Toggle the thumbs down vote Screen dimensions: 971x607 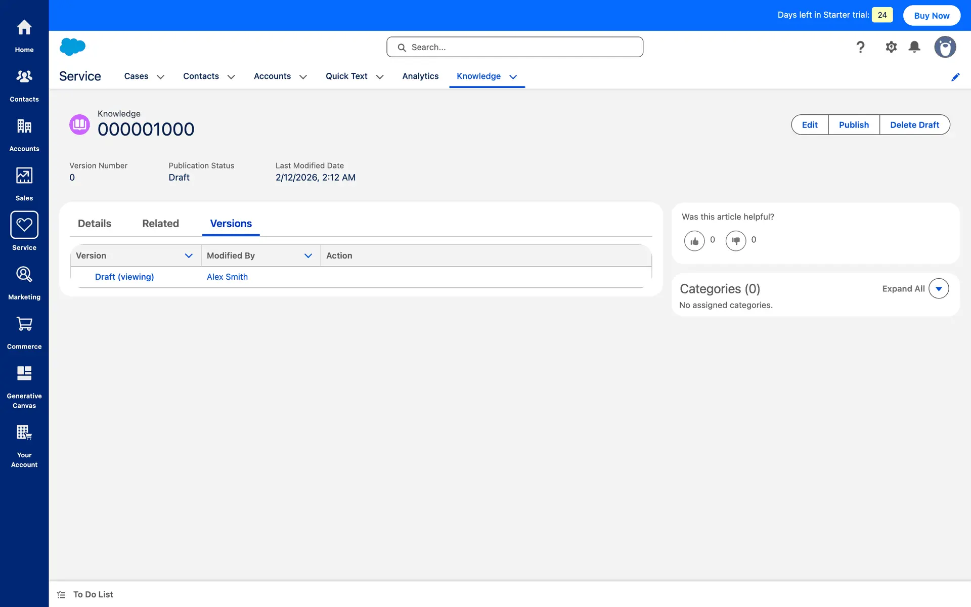(735, 241)
